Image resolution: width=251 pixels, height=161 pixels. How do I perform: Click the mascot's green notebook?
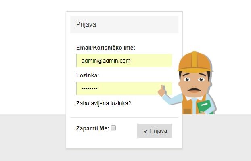pos(205,107)
